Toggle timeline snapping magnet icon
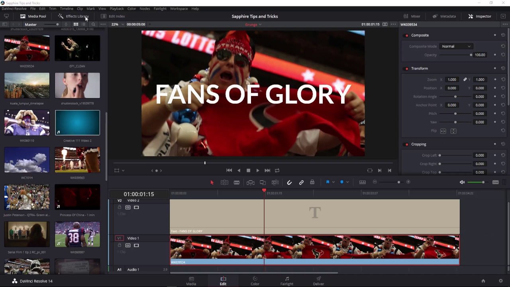The image size is (510, 287). [x=289, y=183]
